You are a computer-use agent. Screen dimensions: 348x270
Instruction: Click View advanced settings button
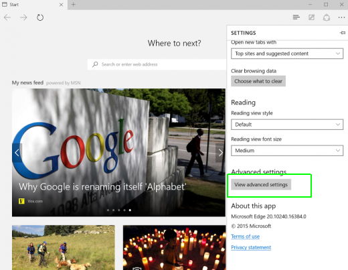pyautogui.click(x=261, y=184)
